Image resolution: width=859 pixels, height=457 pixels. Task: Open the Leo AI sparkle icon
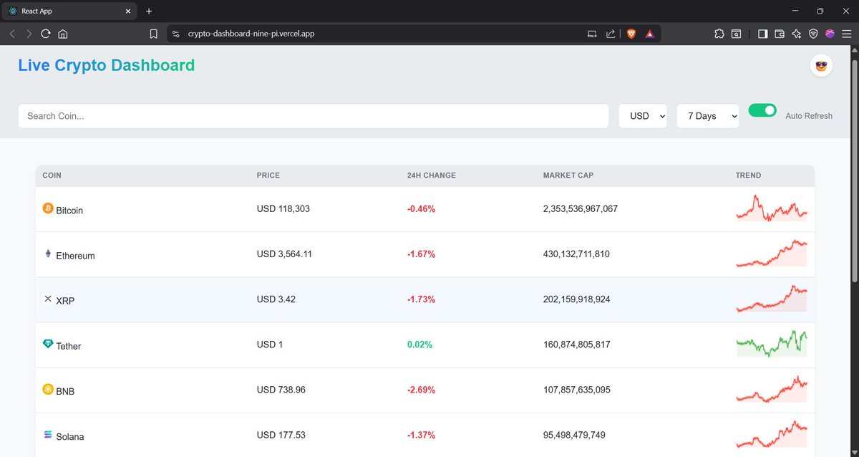[796, 33]
